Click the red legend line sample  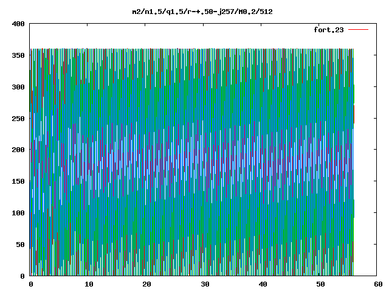click(358, 30)
